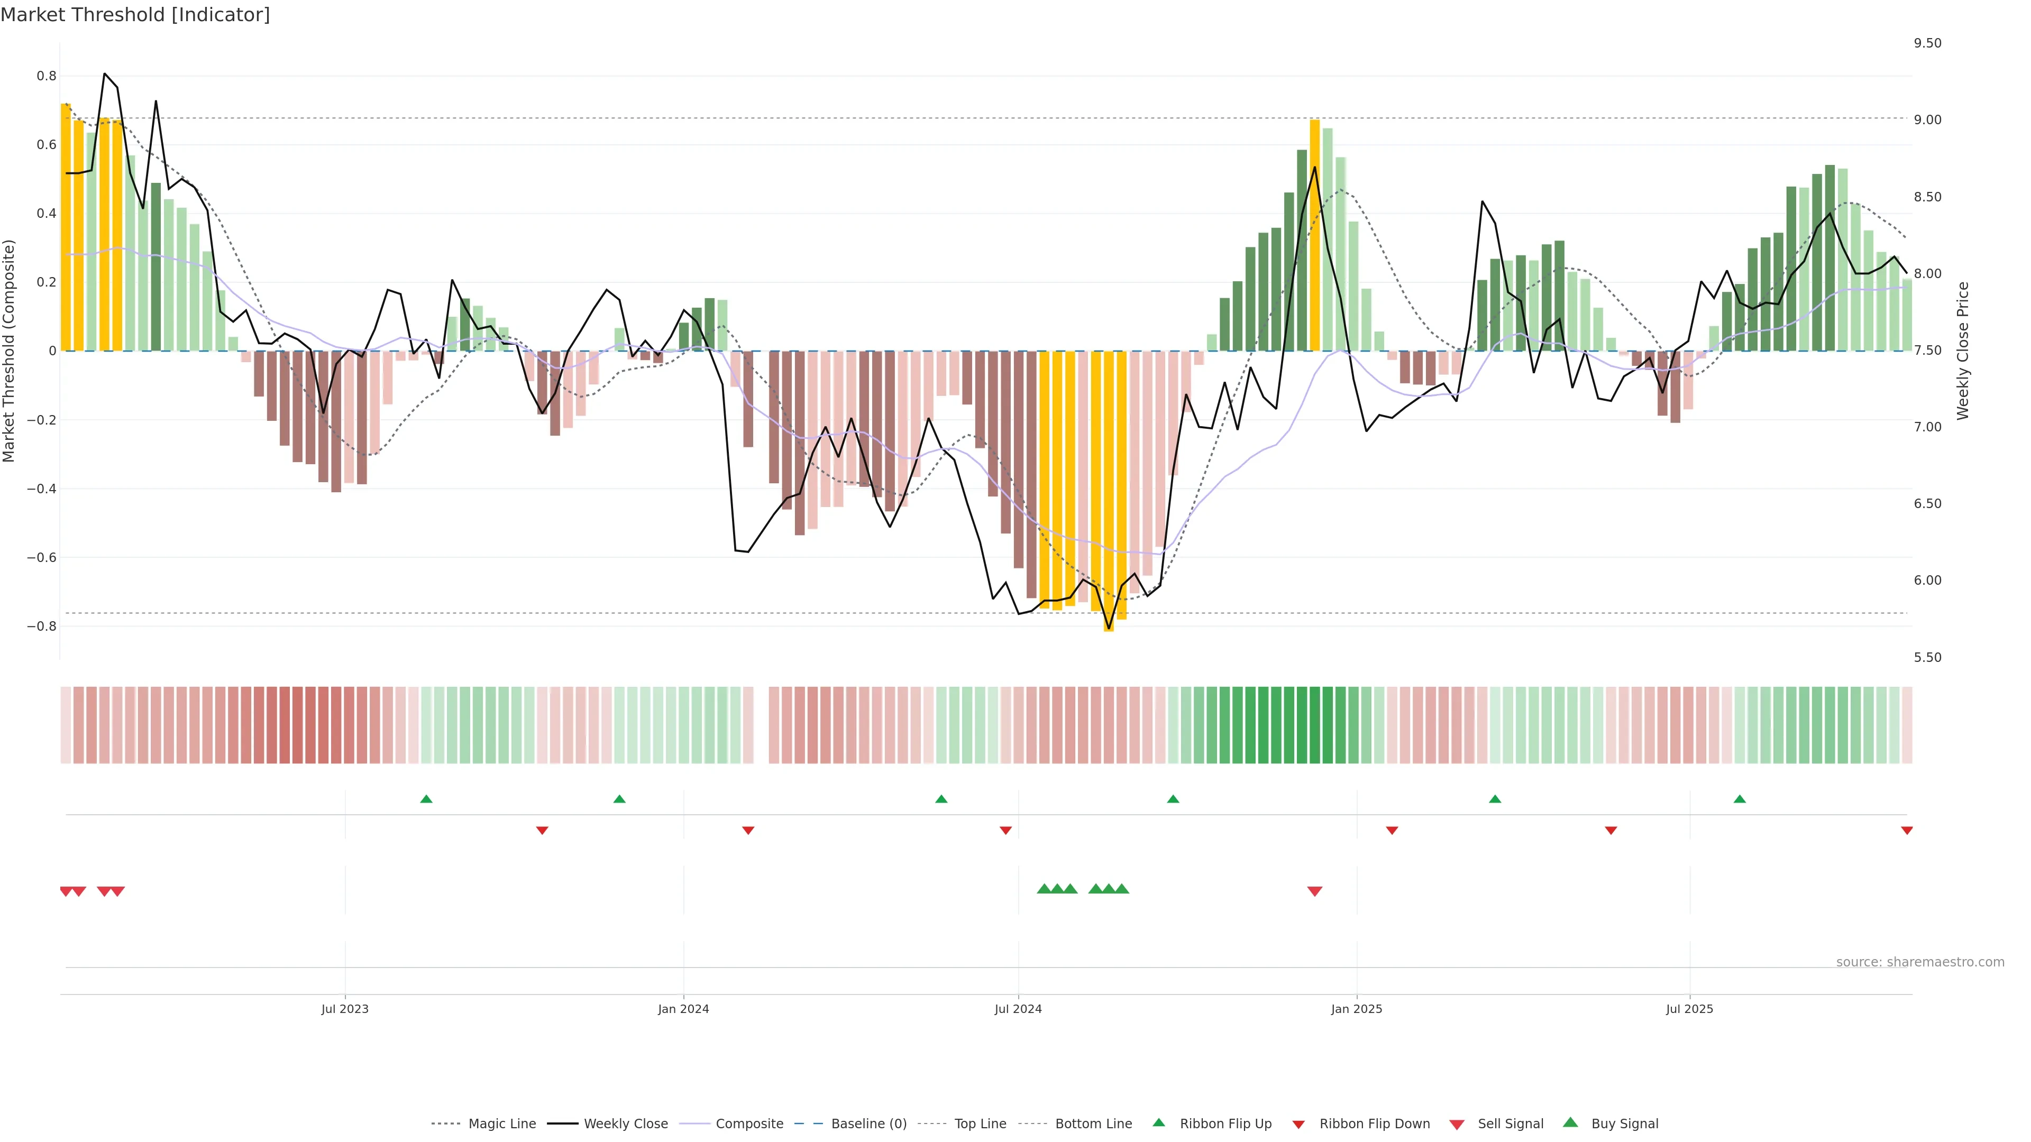Click the Jan 2025 x-axis label

click(1356, 1009)
